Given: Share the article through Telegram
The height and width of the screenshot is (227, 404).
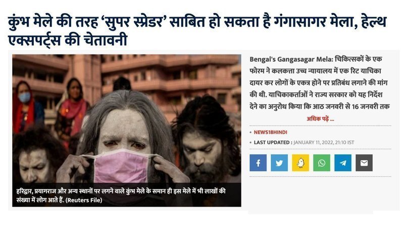Looking at the screenshot, I should click(x=343, y=162).
